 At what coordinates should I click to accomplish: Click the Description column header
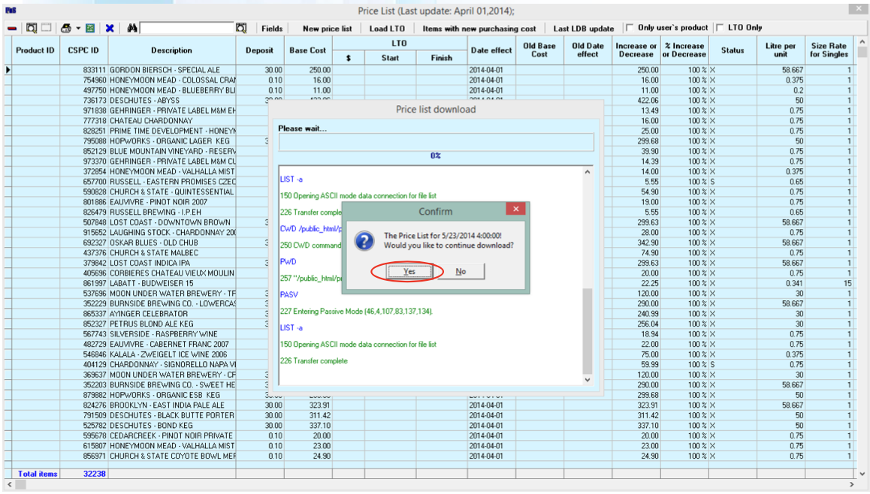[x=172, y=50]
